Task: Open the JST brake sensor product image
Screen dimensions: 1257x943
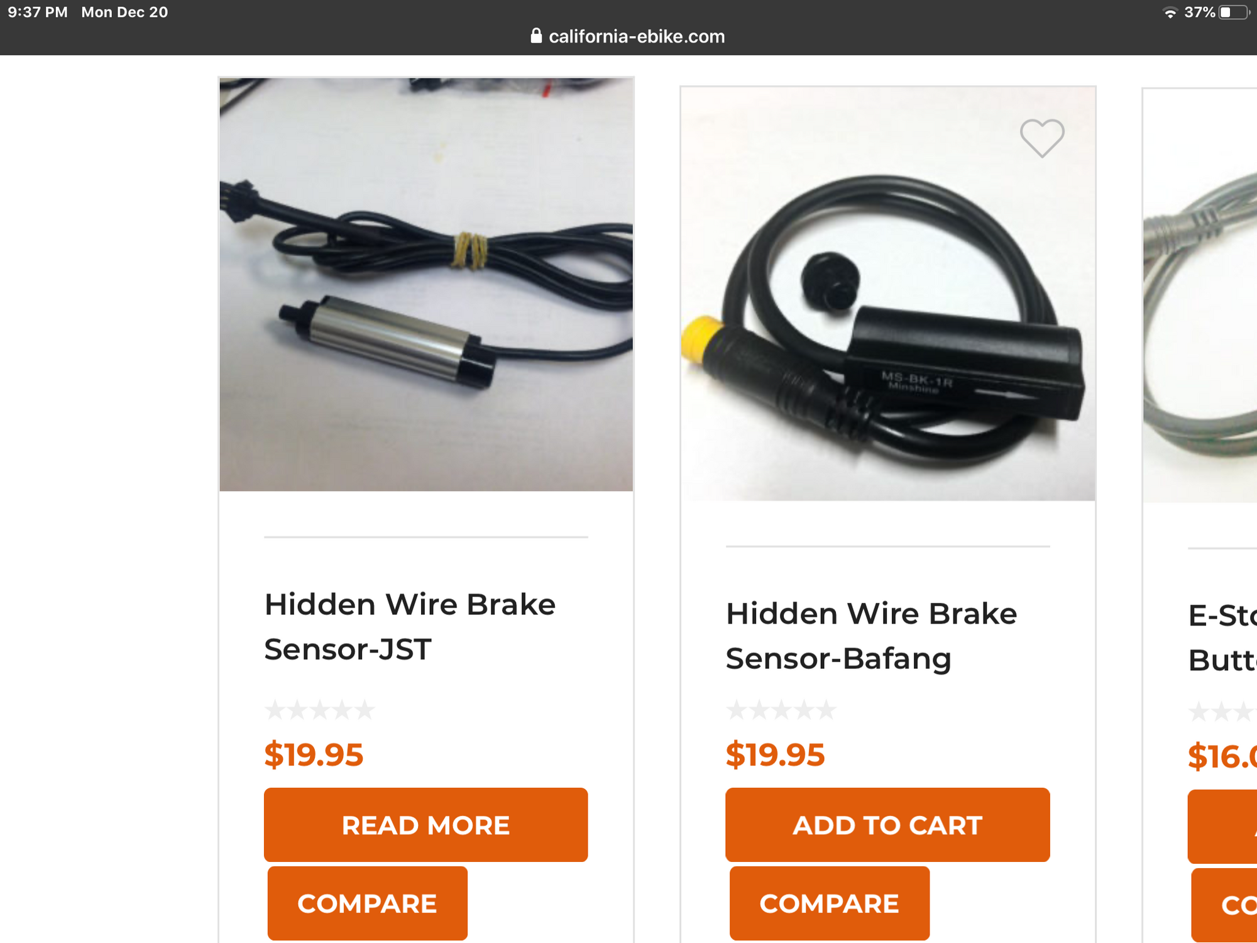Action: 426,284
